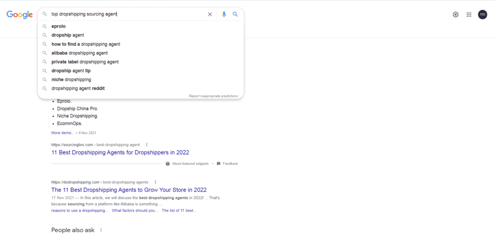Viewport: 495px width, 236px height.
Task: Open the sourcingbro result options menu
Action: click(x=147, y=144)
